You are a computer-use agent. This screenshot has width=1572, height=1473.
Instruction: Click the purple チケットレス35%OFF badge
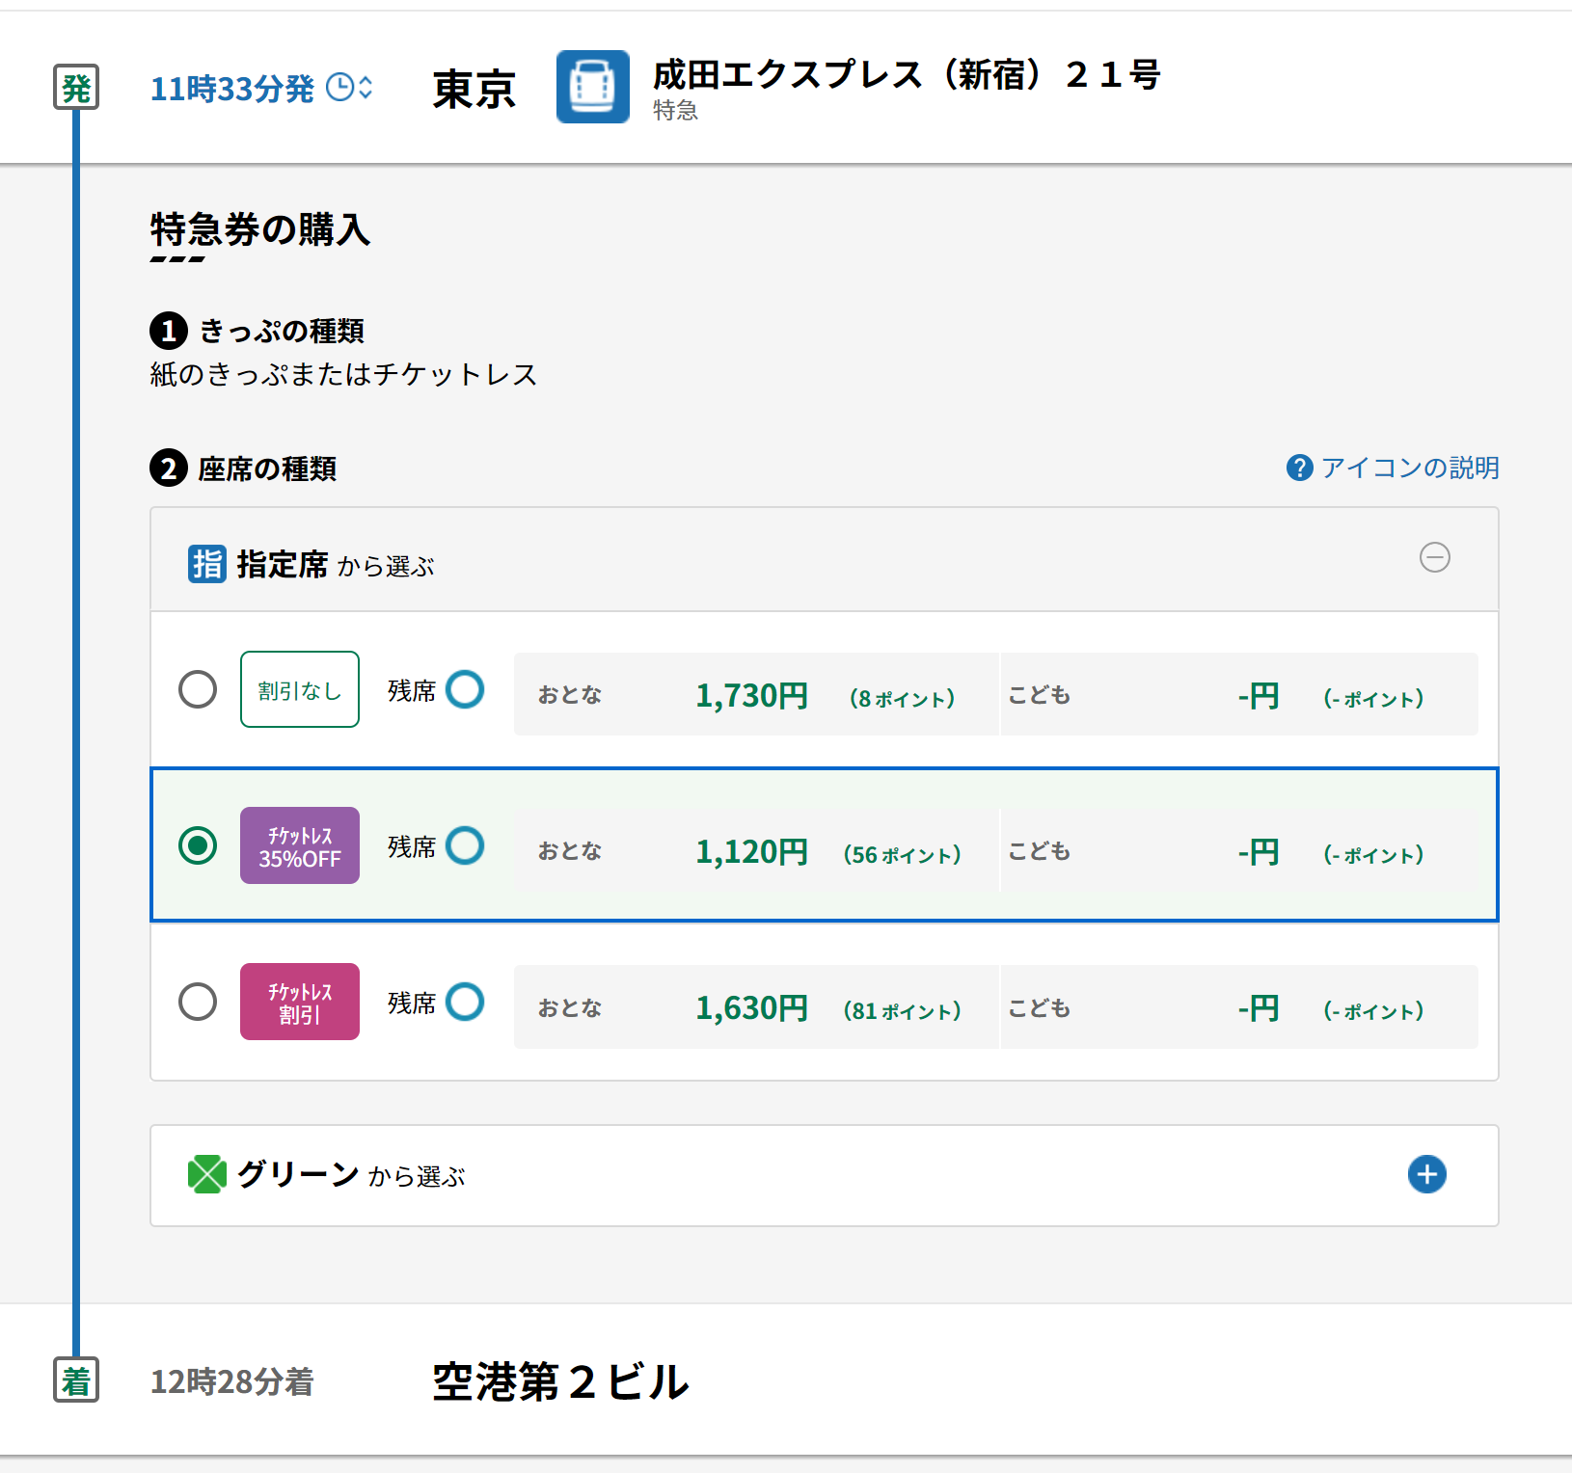[x=300, y=845]
